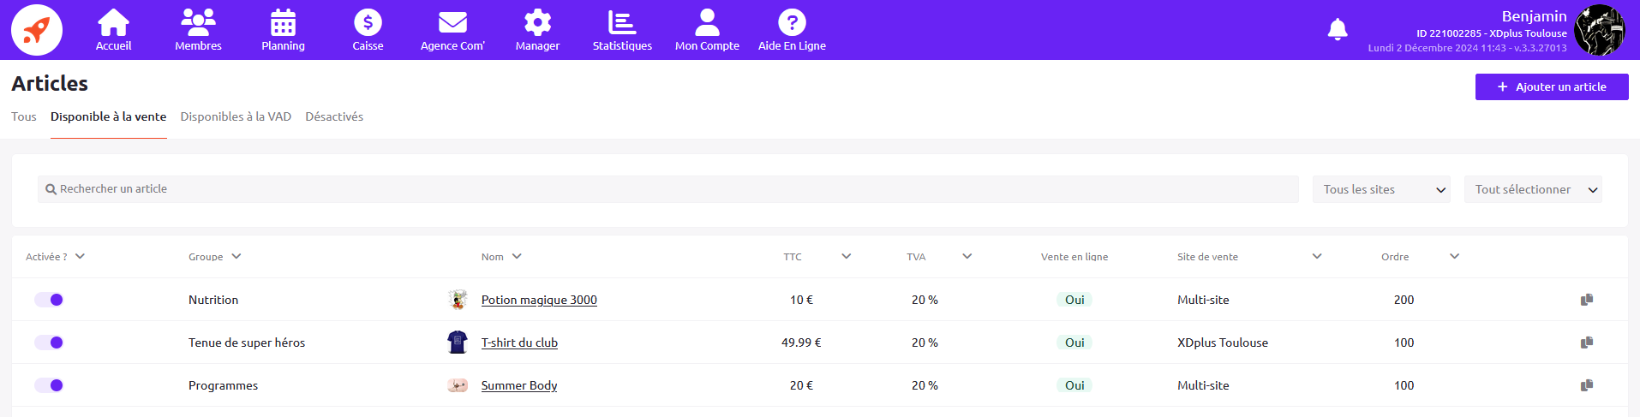This screenshot has width=1640, height=417.
Task: Click the Rechercher un article search field
Action: pos(668,189)
